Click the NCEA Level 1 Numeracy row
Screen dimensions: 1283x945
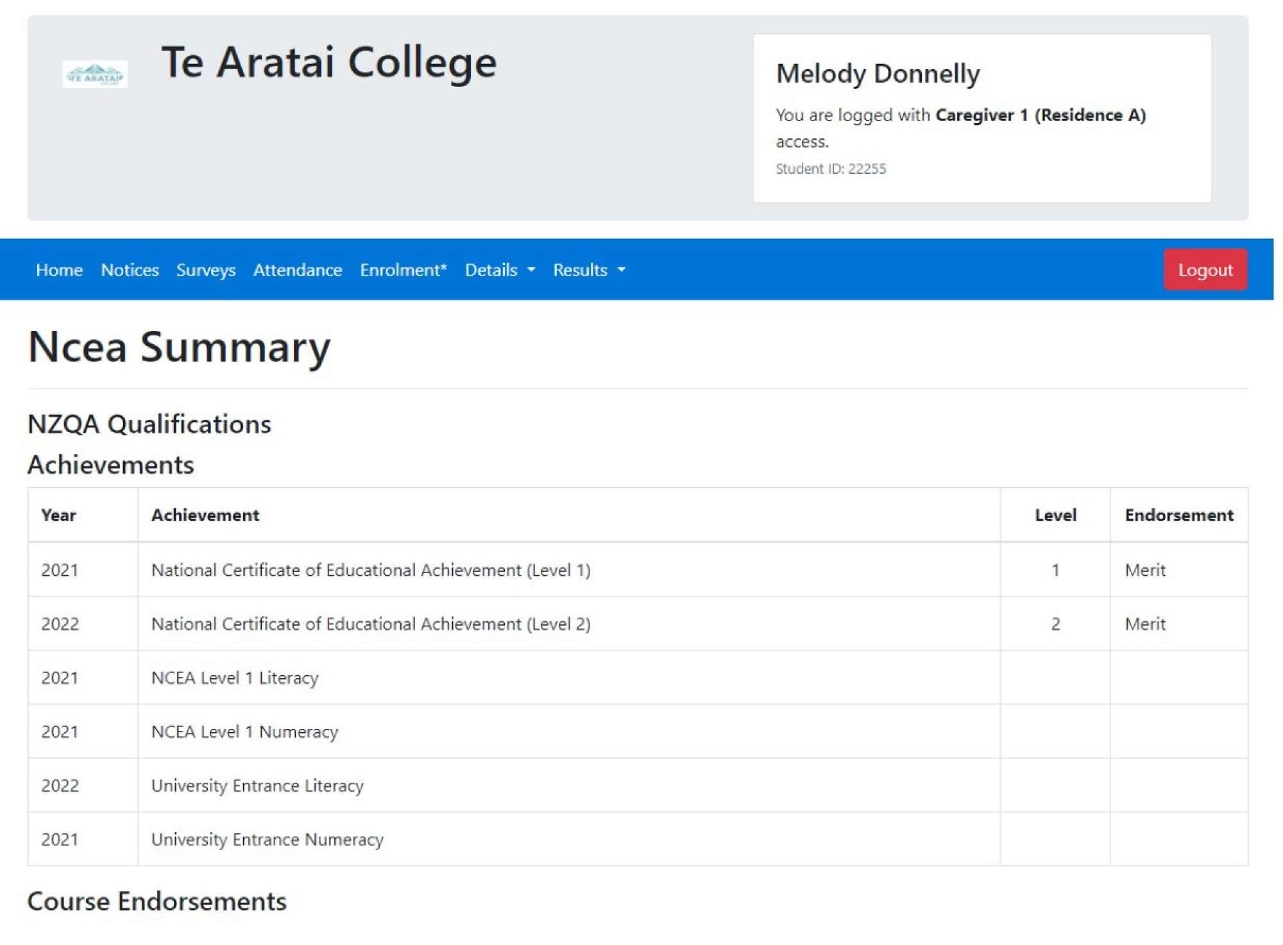click(244, 732)
